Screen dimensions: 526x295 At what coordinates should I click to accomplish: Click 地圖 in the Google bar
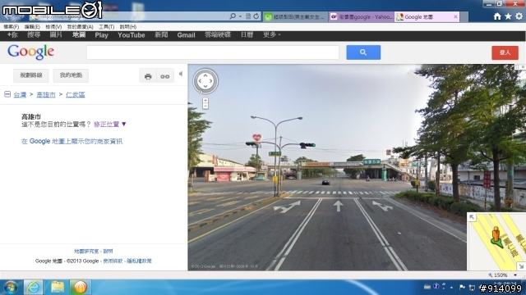[79, 34]
